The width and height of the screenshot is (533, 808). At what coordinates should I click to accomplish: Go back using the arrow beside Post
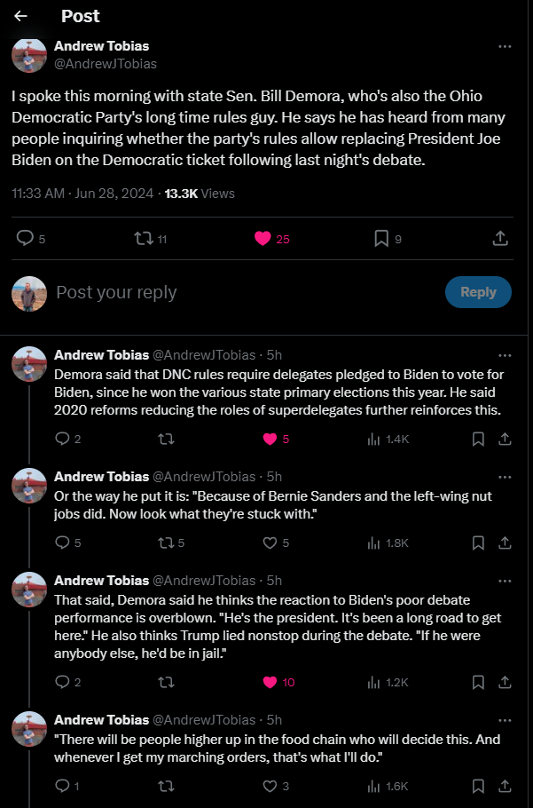point(20,16)
